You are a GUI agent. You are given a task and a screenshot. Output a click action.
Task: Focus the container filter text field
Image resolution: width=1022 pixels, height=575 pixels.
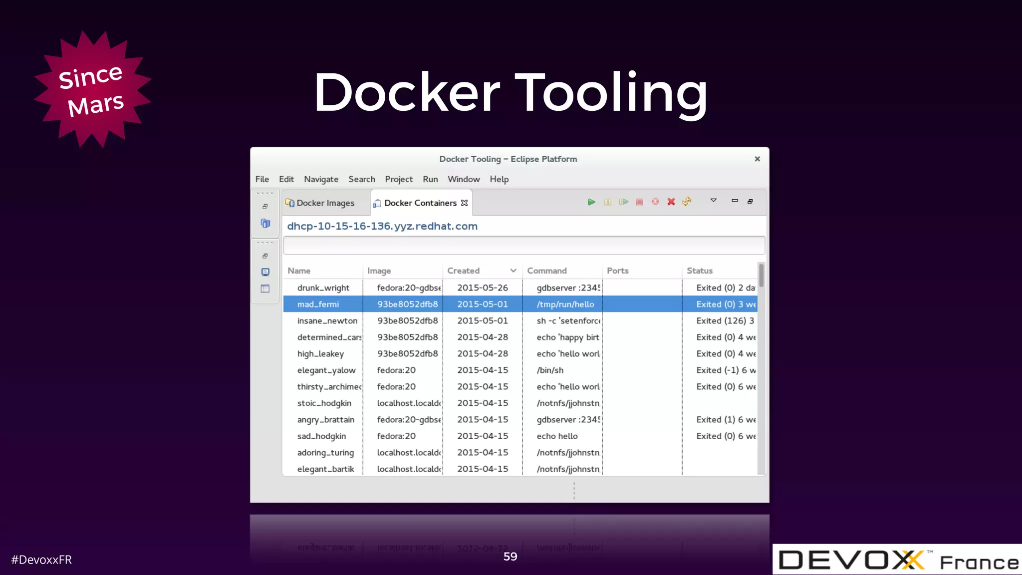coord(524,246)
